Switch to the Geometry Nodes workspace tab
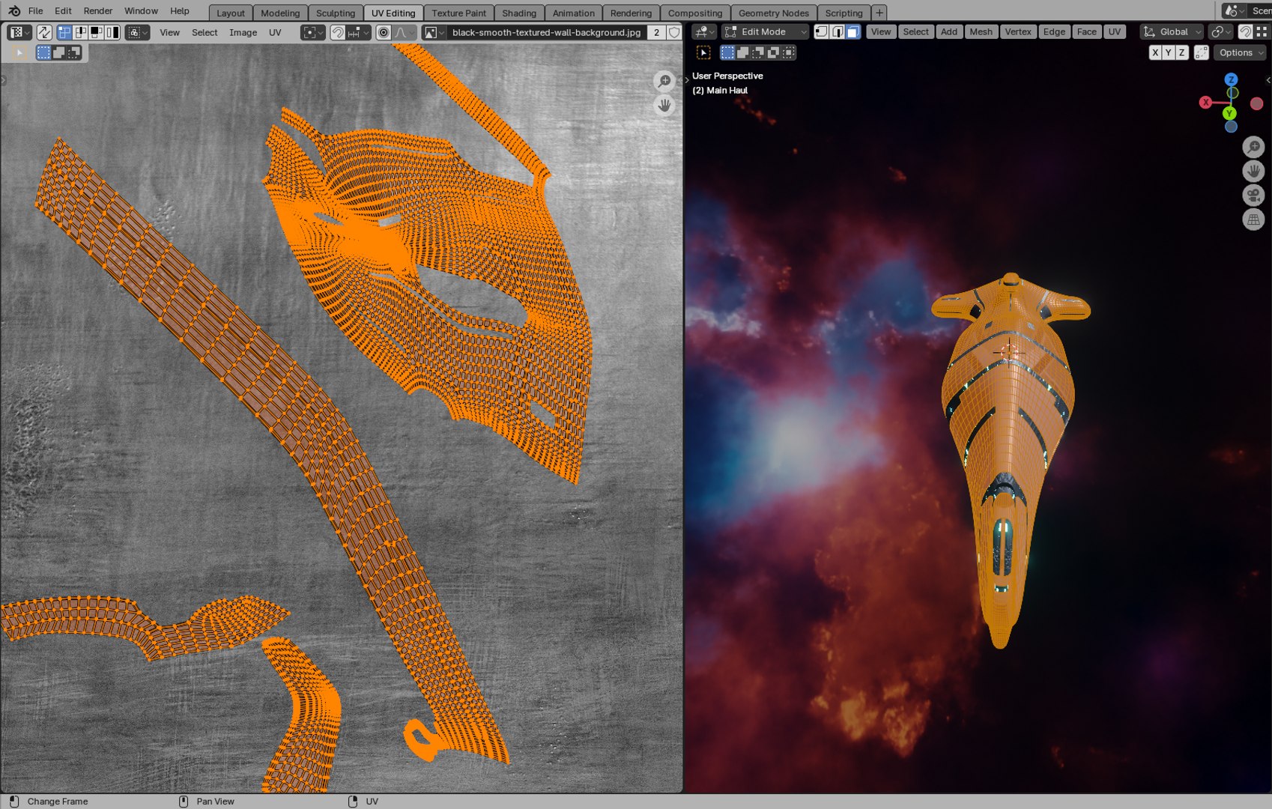The image size is (1272, 809). (774, 13)
